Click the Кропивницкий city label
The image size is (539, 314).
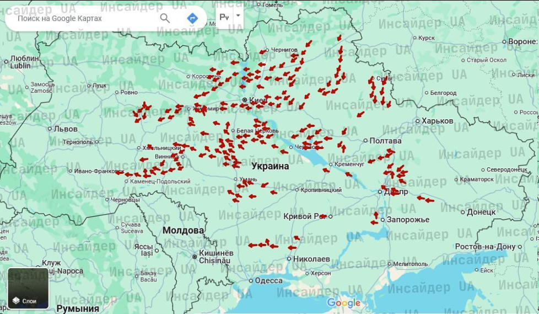[321, 190]
